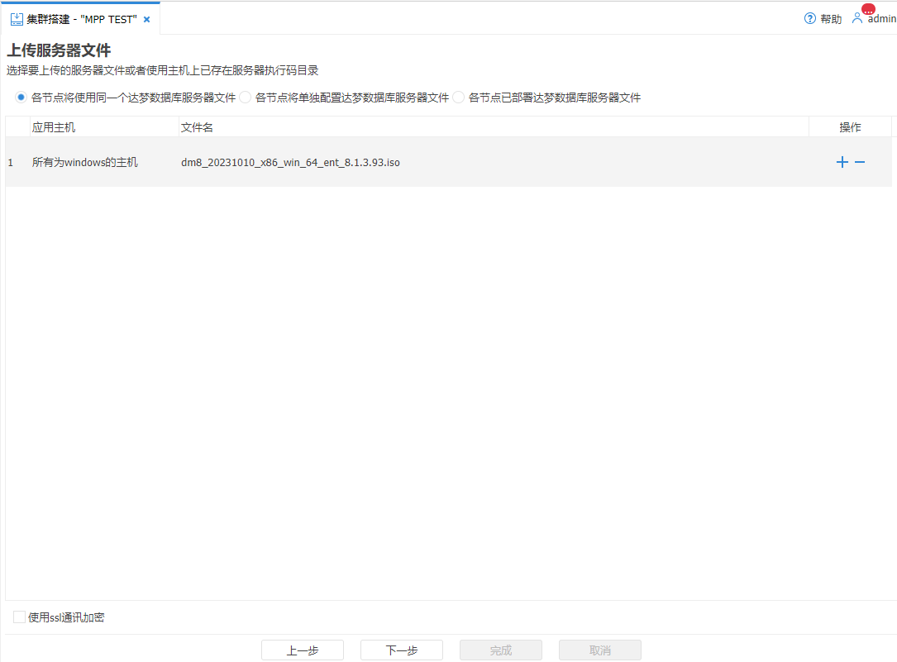Image resolution: width=897 pixels, height=662 pixels.
Task: Click the question mark help icon
Action: pos(809,17)
